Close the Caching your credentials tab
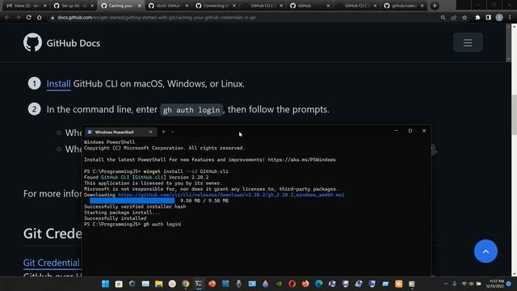Screen dimensions: 517x291 pyautogui.click(x=140, y=6)
